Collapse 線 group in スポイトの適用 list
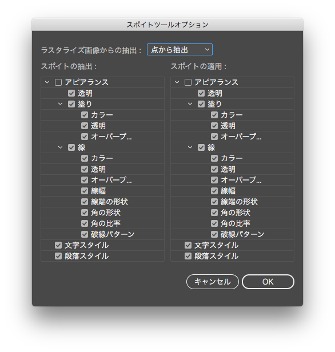The height and width of the screenshot is (352, 335). (190, 147)
